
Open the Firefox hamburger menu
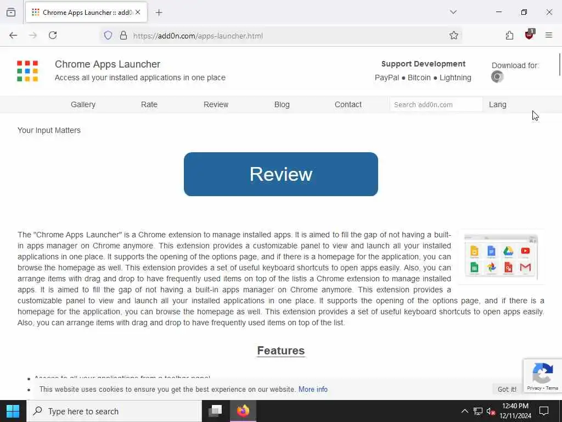549,35
